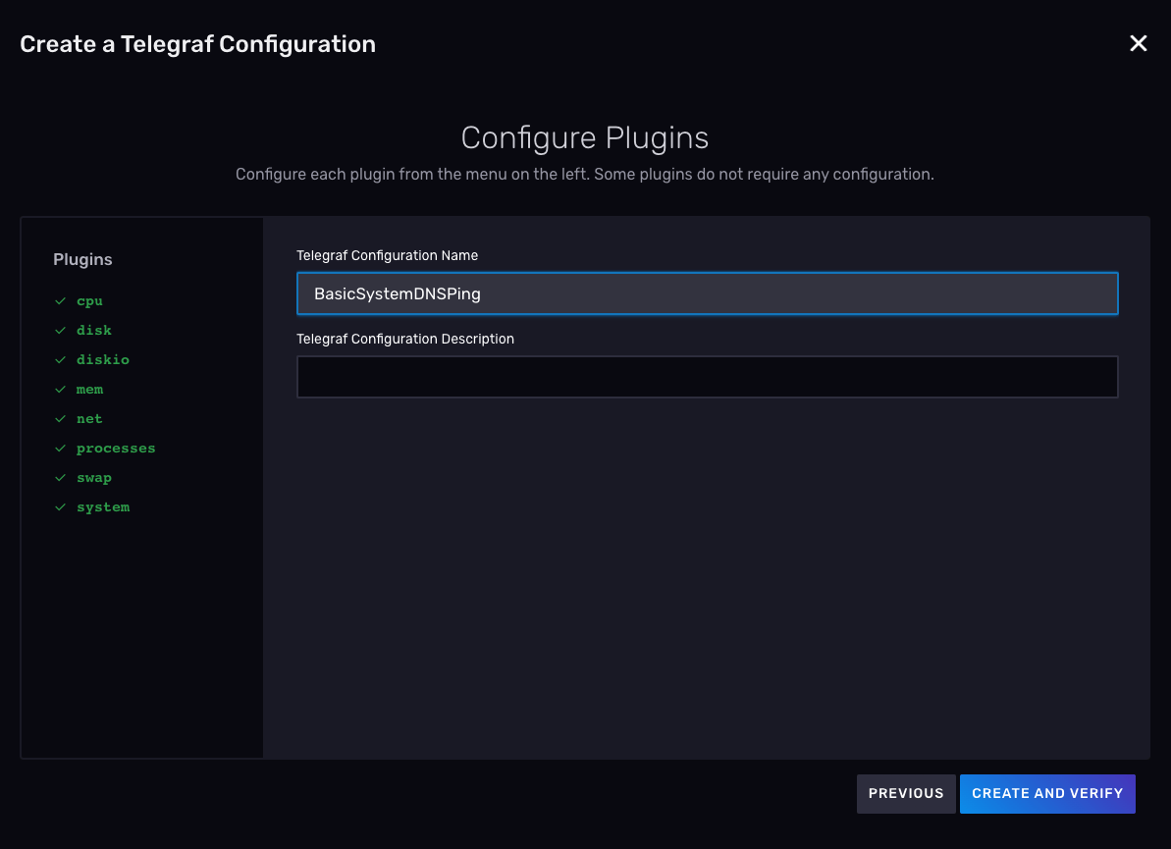1171x849 pixels.
Task: Click the checkmark icon beside swap
Action: tap(61, 478)
